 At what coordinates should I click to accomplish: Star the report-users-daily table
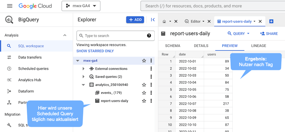pos(144,101)
